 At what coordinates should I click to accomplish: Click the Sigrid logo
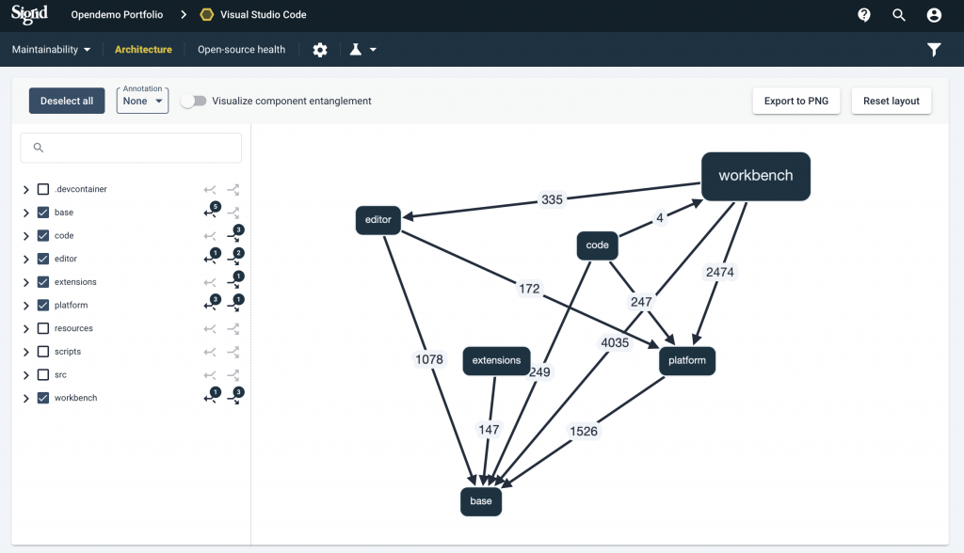pyautogui.click(x=29, y=14)
